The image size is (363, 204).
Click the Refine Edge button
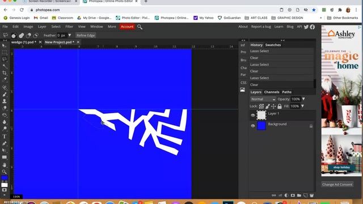click(x=86, y=35)
